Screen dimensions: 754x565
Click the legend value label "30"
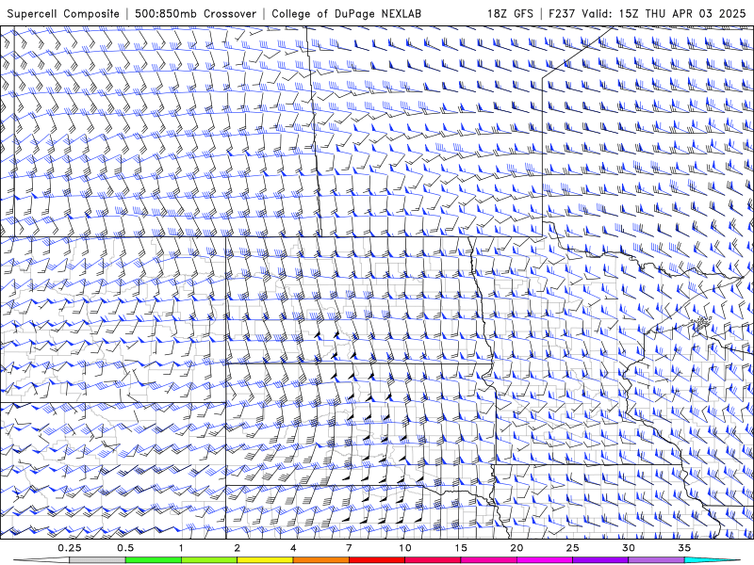click(x=629, y=548)
